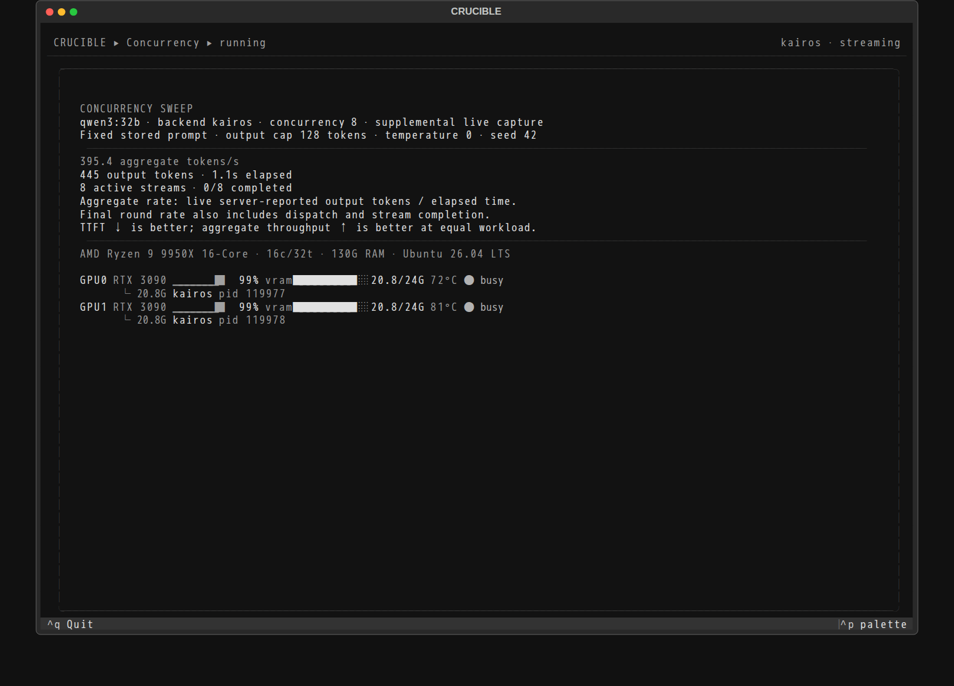Select the GPU0 RTX 3090 label
954x686 pixels.
tap(123, 280)
